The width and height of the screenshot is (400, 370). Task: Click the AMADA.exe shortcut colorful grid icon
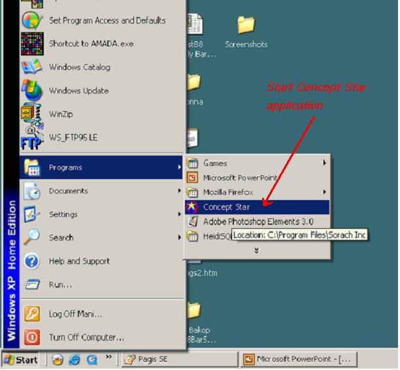32,44
